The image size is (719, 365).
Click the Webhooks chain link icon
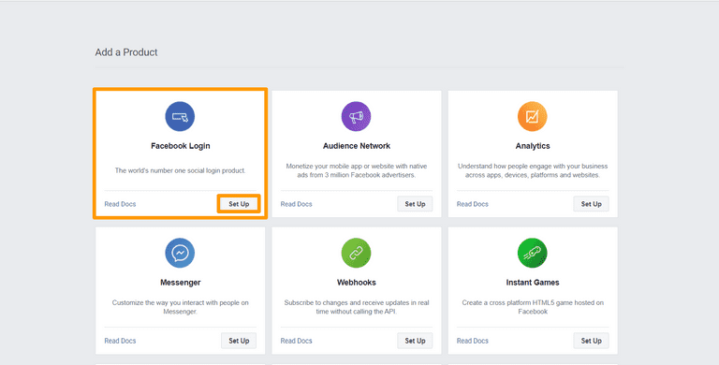click(x=357, y=253)
